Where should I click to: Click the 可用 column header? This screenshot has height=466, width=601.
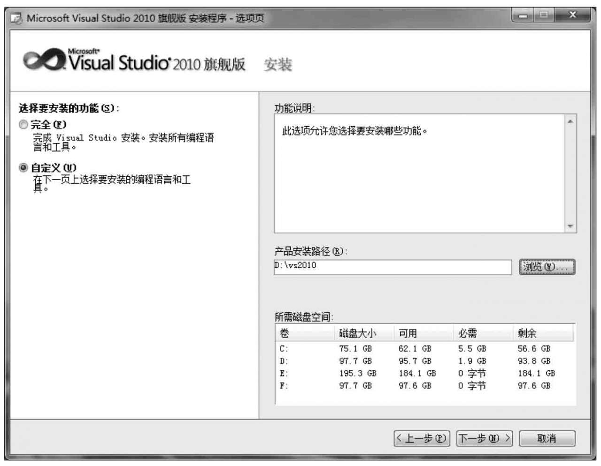(424, 333)
